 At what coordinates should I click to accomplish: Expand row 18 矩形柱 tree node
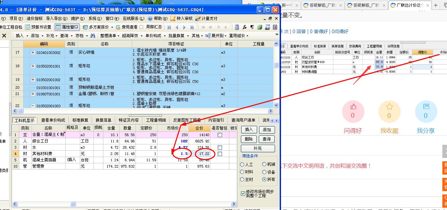[x=33, y=66]
